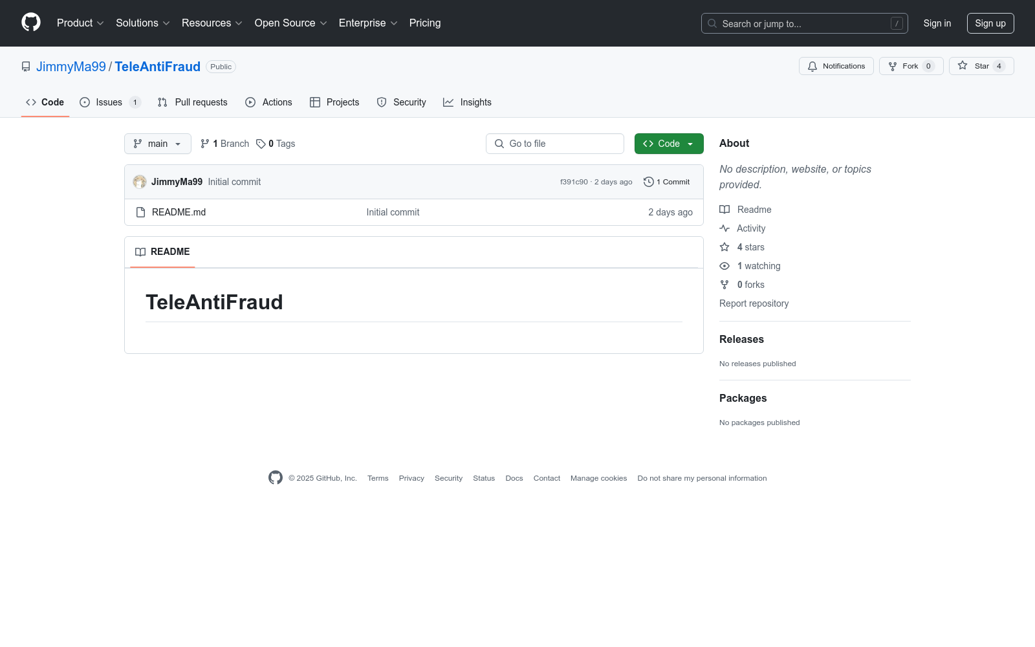
Task: Click the Readme link in About sidebar
Action: 745,210
